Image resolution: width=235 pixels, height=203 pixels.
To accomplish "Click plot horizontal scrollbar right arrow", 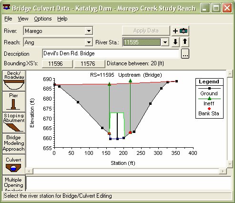I will [x=223, y=171].
